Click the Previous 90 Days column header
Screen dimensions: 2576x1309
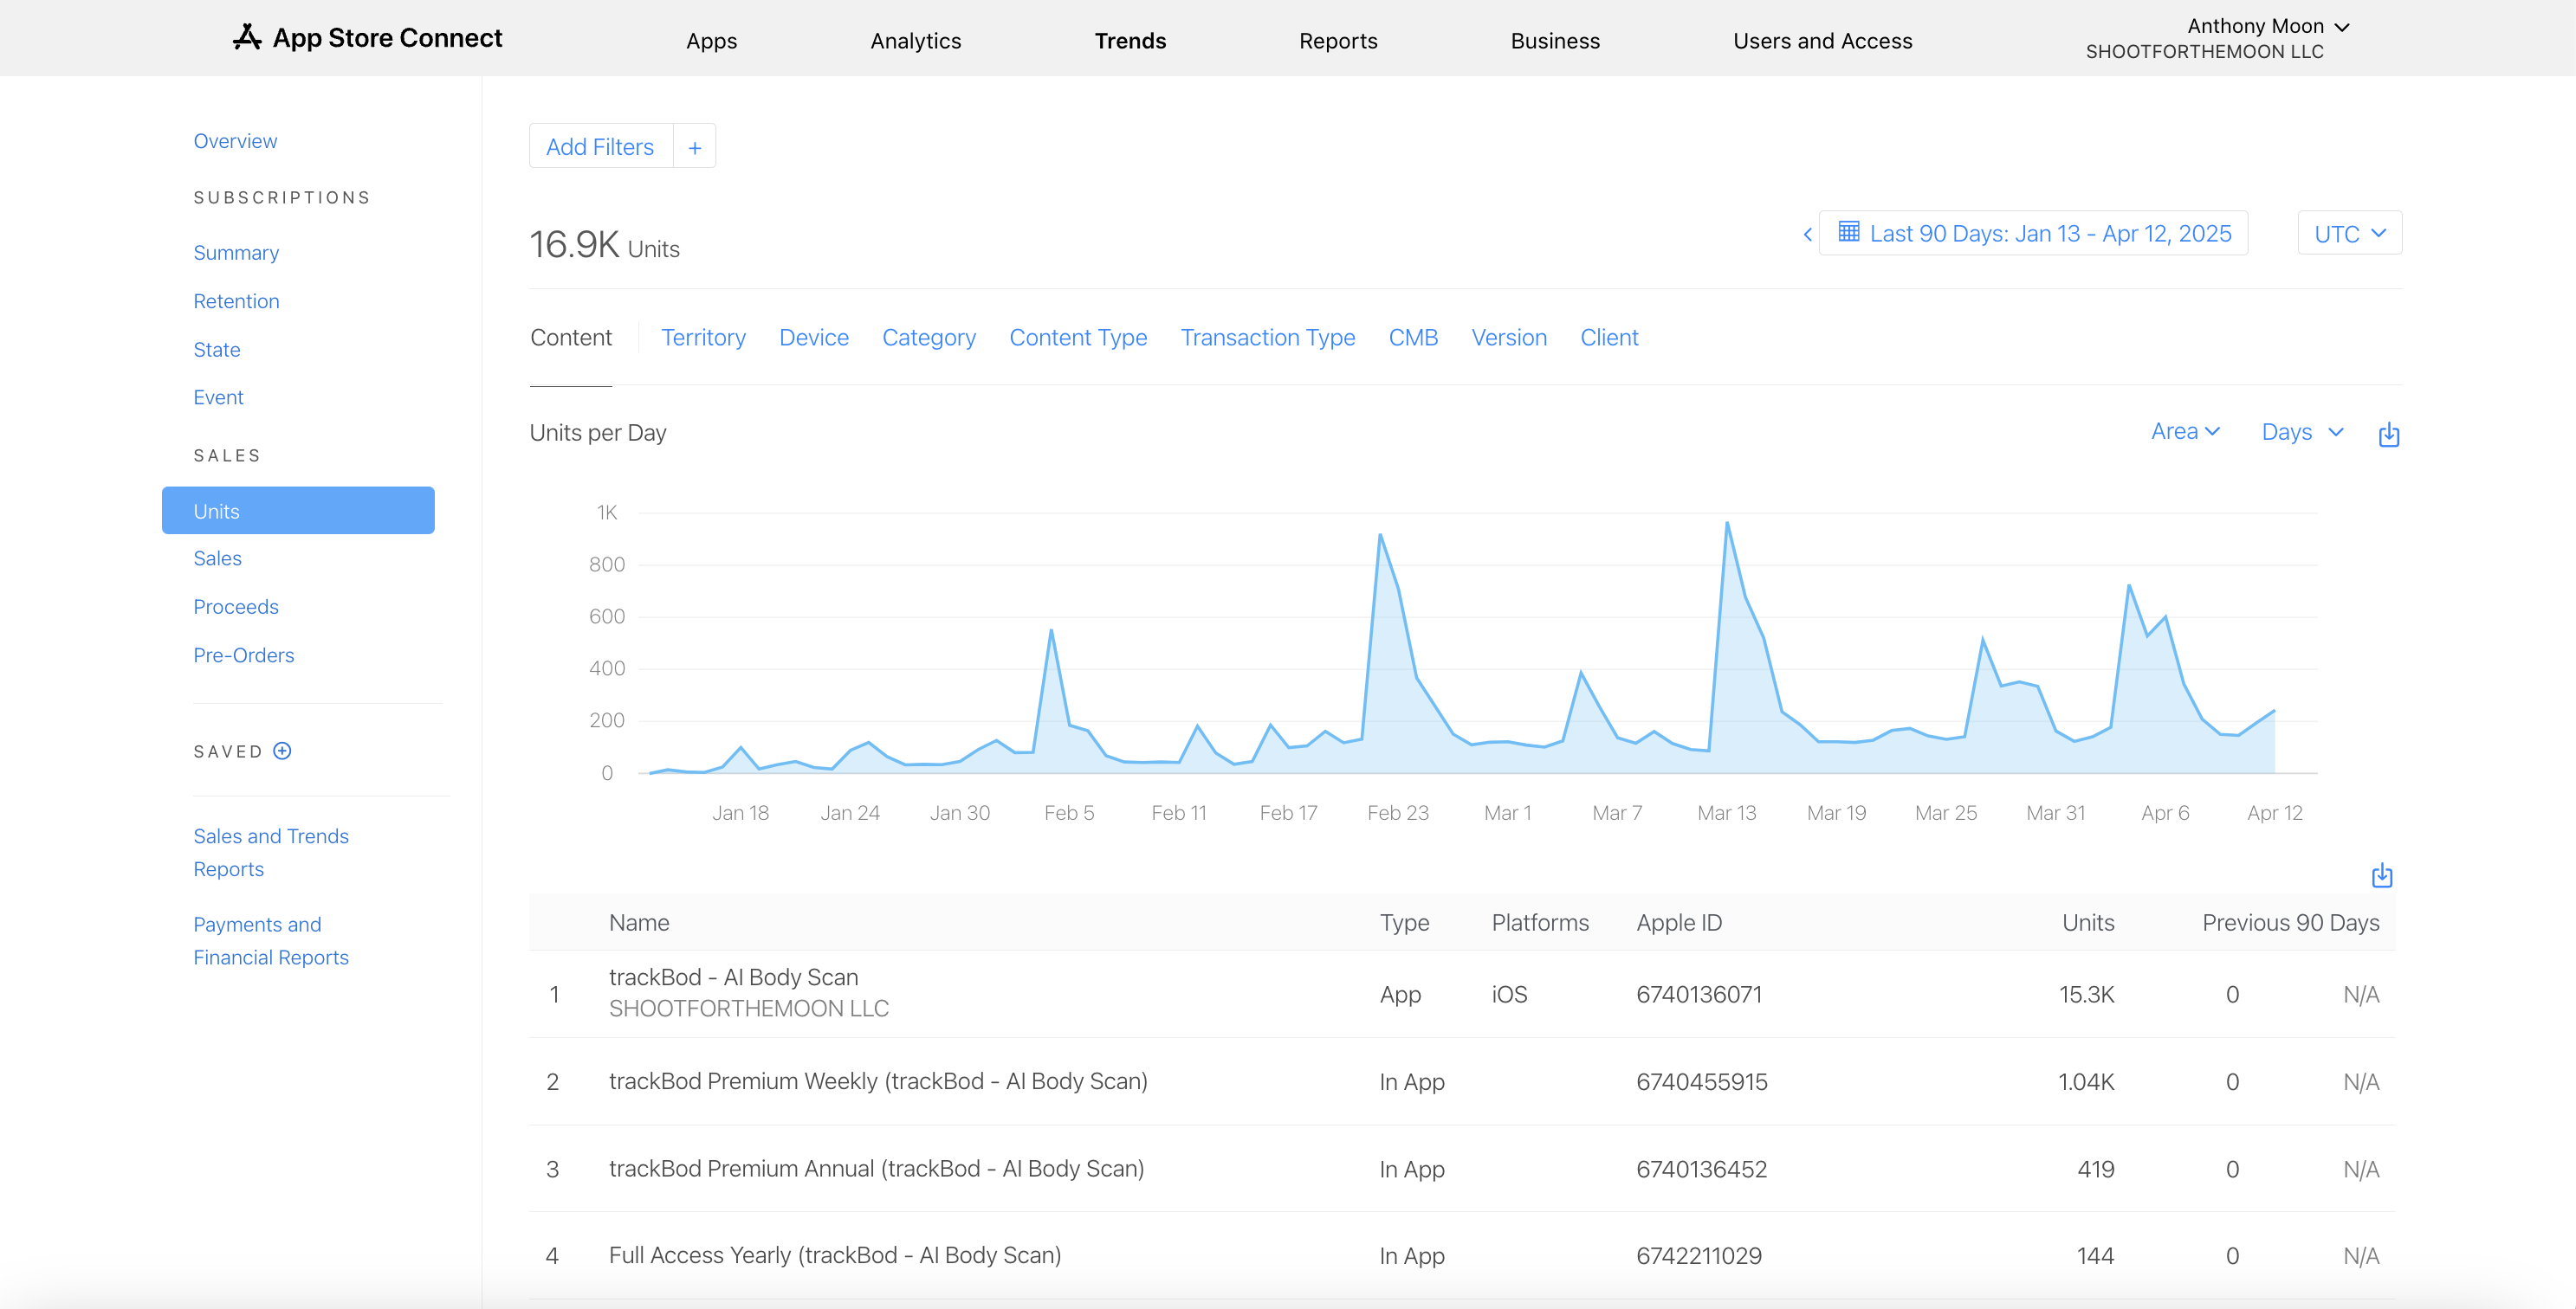click(x=2290, y=922)
